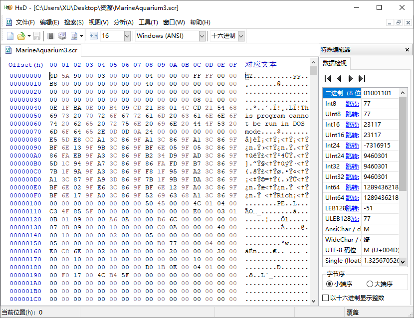Click the Open disk icon
The image size is (414, 318).
(x=62, y=36)
